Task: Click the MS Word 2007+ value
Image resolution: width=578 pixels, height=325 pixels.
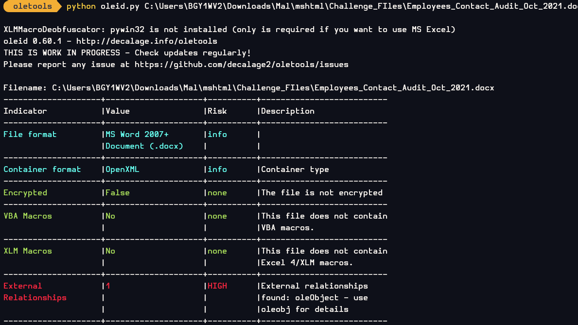Action: point(137,135)
